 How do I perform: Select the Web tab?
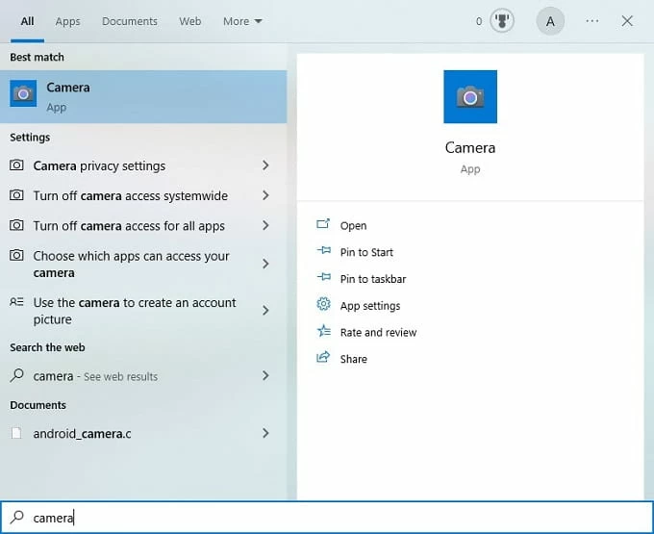pos(190,21)
